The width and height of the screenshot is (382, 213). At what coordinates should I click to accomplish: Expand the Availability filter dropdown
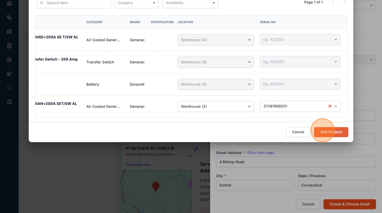point(190,3)
